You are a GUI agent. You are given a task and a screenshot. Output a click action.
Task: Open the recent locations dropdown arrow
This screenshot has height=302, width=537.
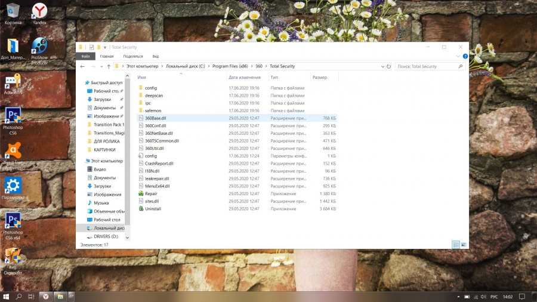click(x=101, y=66)
